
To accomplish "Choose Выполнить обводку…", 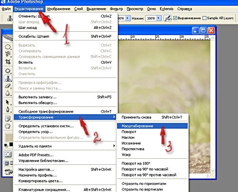I will pyautogui.click(x=65, y=103).
